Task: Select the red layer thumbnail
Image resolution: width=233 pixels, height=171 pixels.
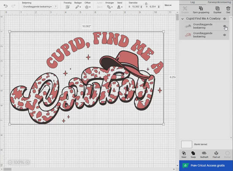Action: [x=188, y=35]
